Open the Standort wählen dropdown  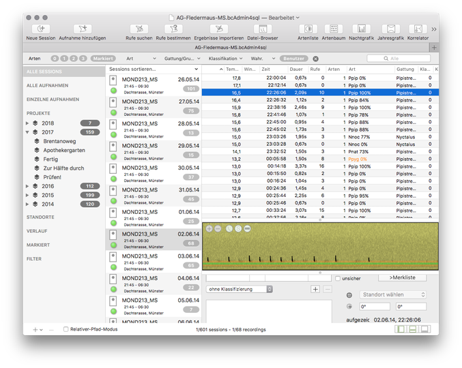[x=394, y=294]
